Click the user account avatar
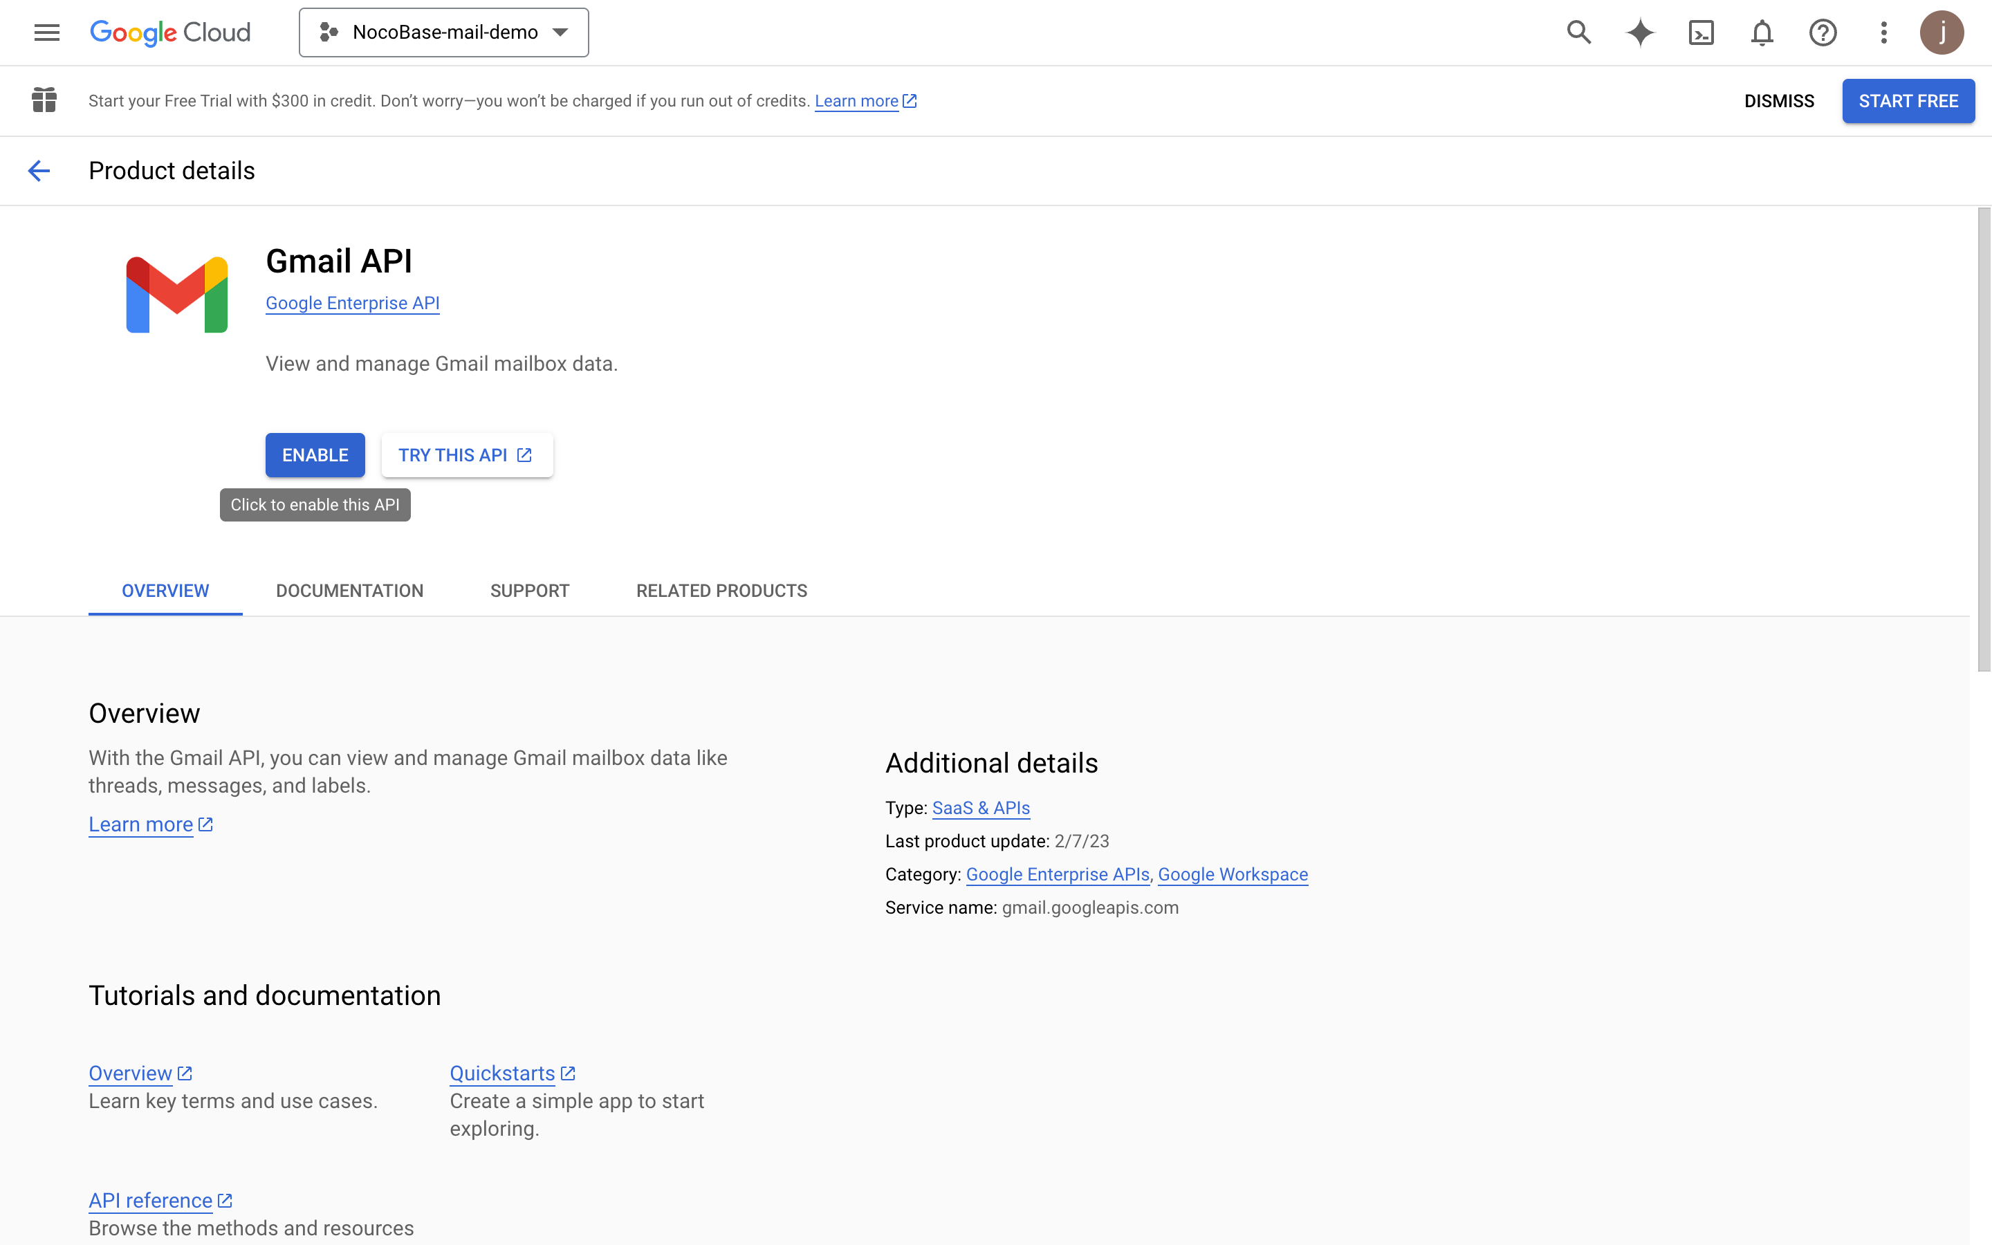The width and height of the screenshot is (1992, 1245). 1941,32
